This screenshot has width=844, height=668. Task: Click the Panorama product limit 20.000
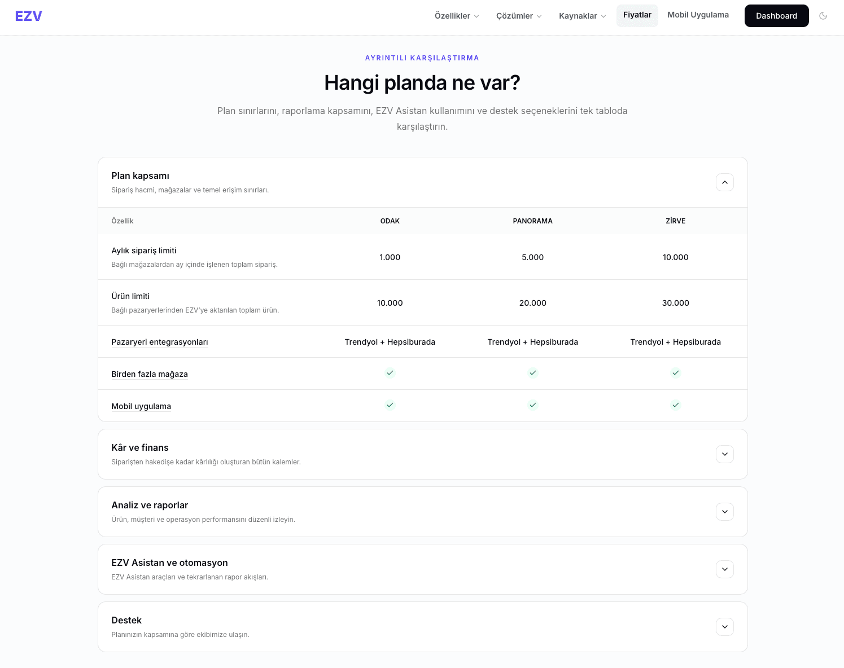pyautogui.click(x=533, y=303)
